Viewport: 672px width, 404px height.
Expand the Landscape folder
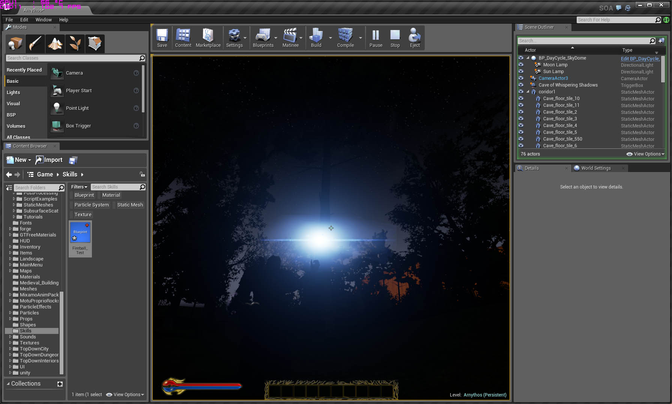10,259
